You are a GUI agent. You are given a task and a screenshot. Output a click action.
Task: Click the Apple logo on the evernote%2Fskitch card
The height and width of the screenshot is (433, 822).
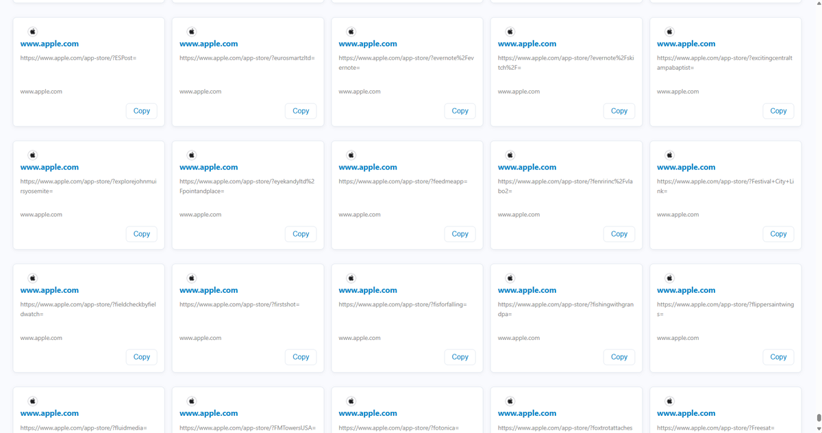coord(510,31)
